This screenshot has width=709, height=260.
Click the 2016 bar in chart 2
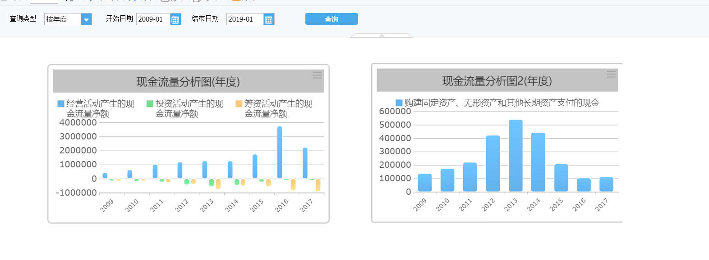[584, 185]
